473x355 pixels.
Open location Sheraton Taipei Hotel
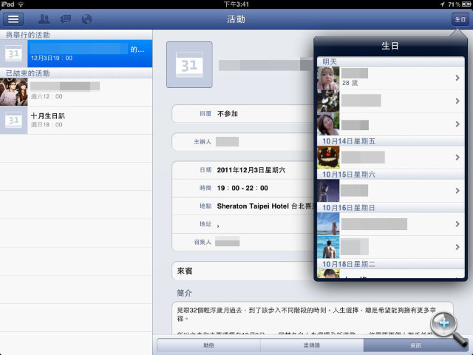click(243, 206)
